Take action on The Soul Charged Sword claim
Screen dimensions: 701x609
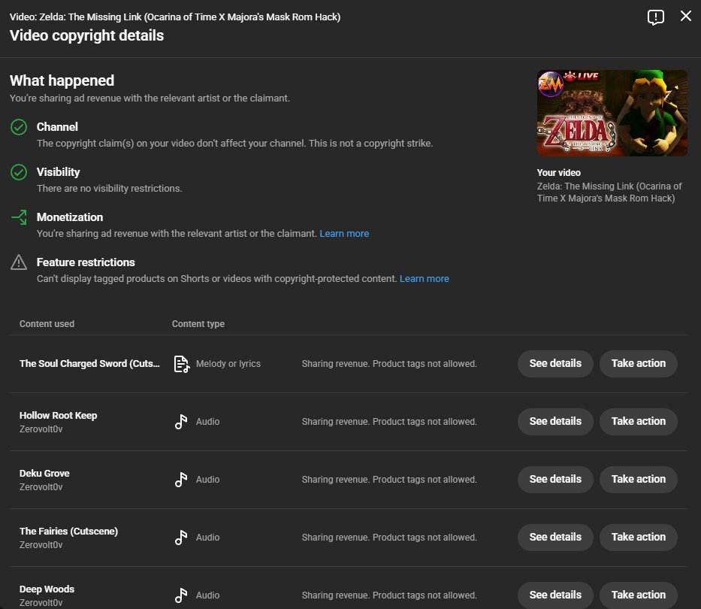(x=639, y=364)
